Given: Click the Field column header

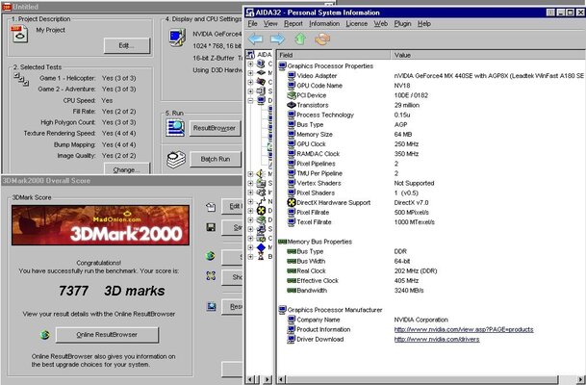Looking at the screenshot, I should coord(333,55).
